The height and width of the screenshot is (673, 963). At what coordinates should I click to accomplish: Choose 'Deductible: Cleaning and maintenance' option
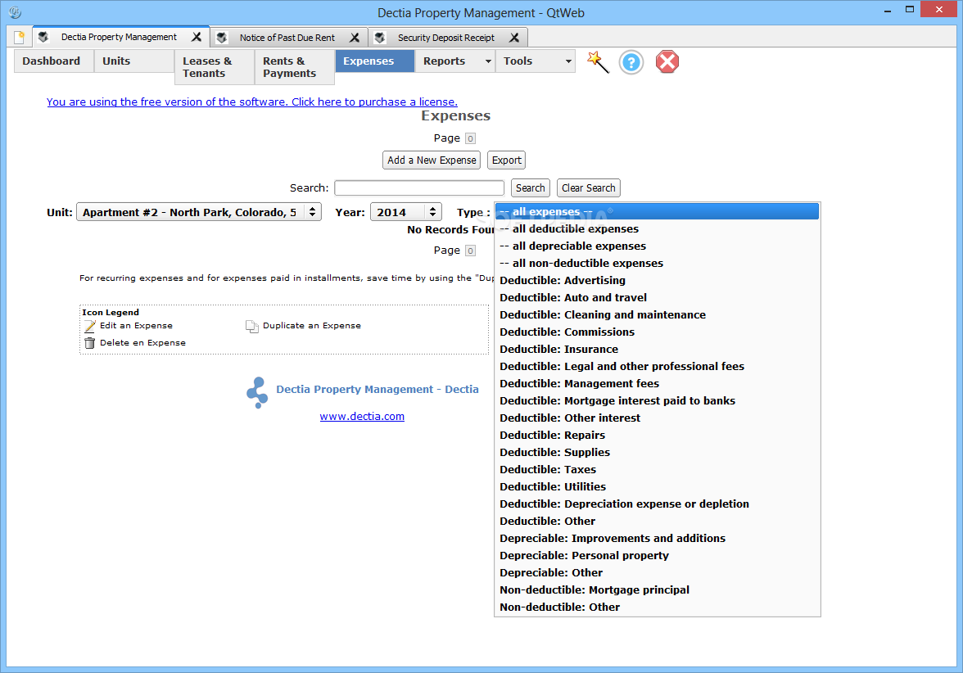[657, 314]
